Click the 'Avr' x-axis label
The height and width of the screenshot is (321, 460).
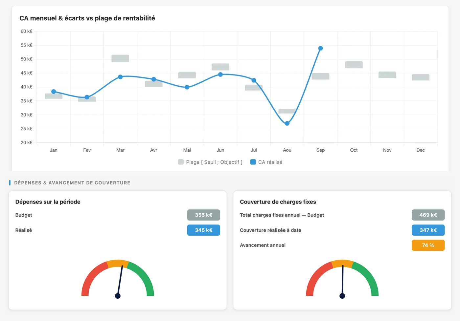click(154, 150)
